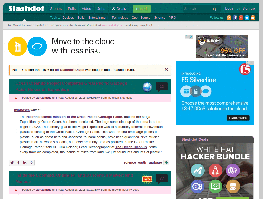Viewport: 266px width, 199px height.
Task: Click the earth tag
Action: click(x=142, y=162)
